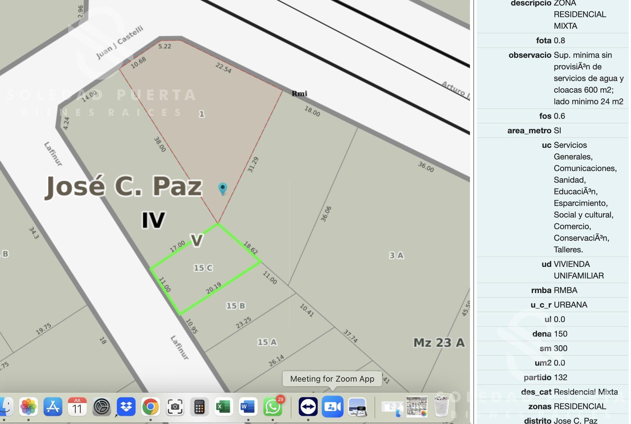
Task: Click the descripcio value ZONA RESIDENCIAL MIXTA
Action: (580, 15)
